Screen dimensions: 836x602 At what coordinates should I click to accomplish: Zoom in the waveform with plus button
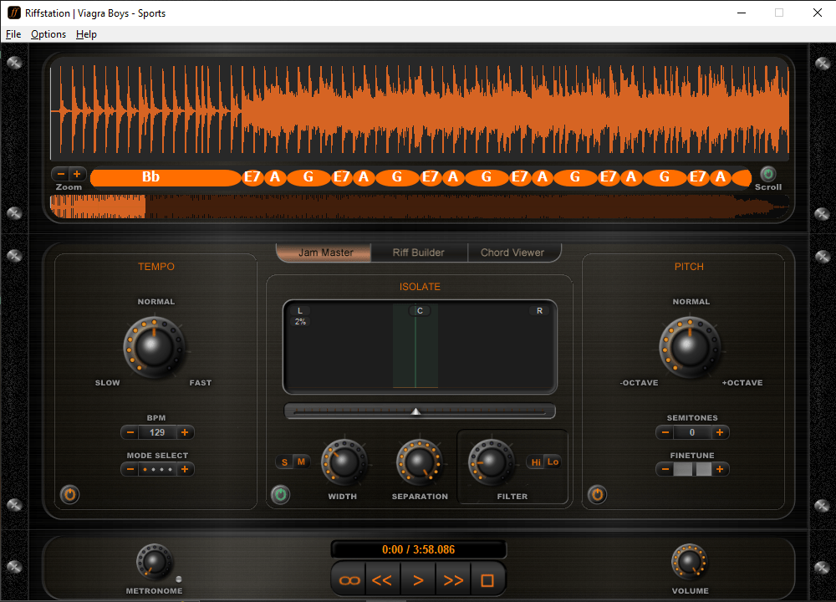coord(77,175)
